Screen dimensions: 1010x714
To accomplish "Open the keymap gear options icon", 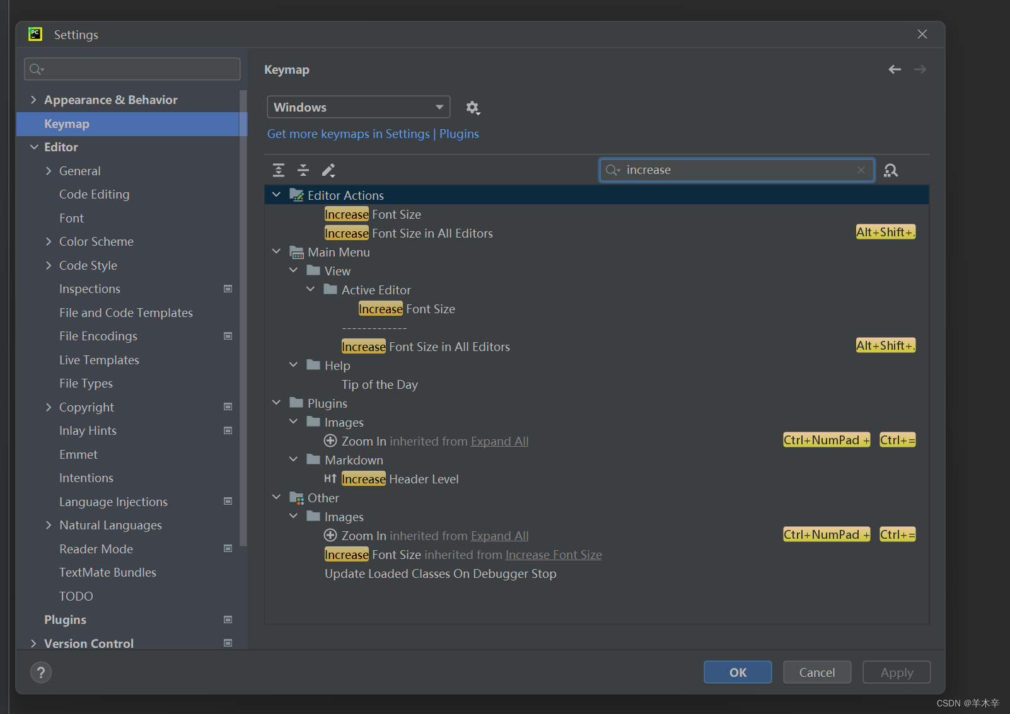I will click(x=472, y=108).
